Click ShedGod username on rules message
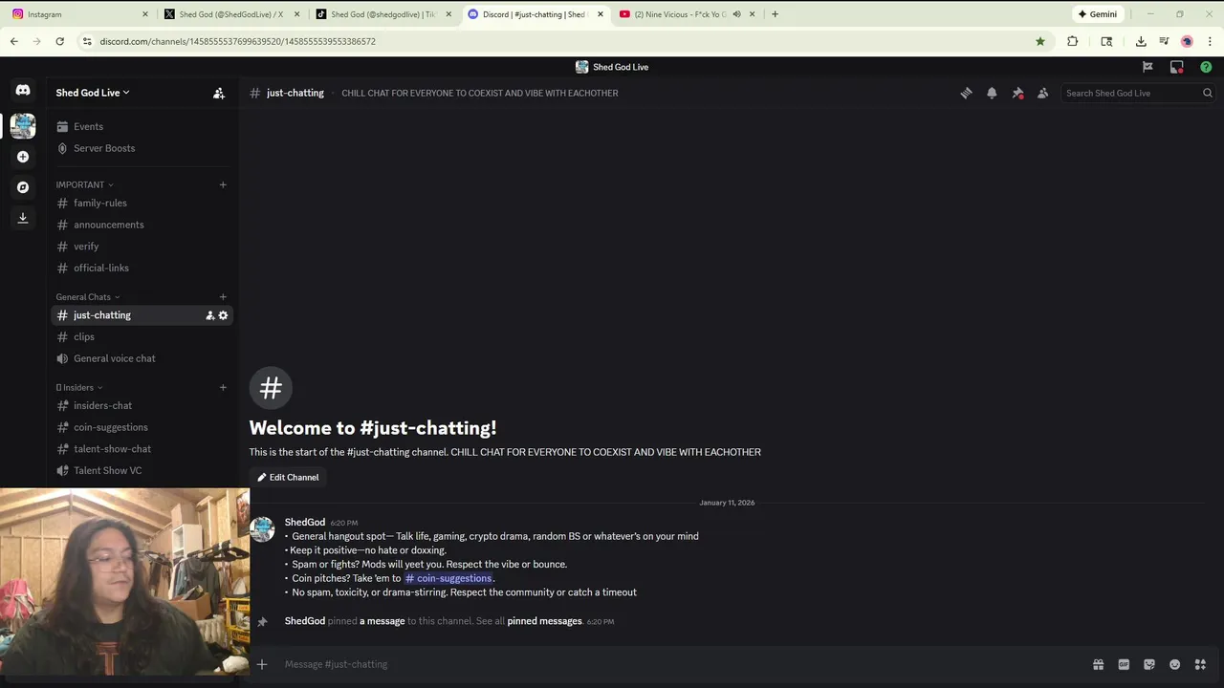Screen dimensions: 1224x688 click(x=305, y=523)
